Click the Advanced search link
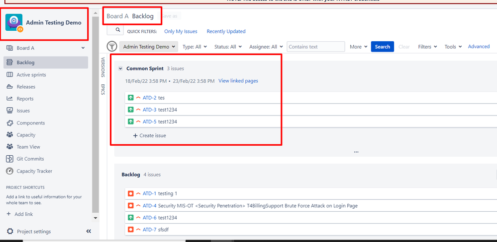The image size is (497, 242). pos(479,47)
